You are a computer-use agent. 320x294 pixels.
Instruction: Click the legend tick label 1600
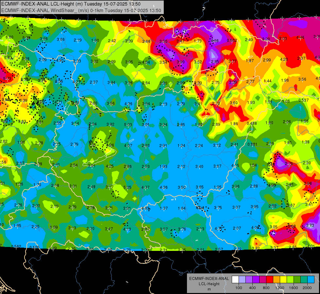pos(294,288)
